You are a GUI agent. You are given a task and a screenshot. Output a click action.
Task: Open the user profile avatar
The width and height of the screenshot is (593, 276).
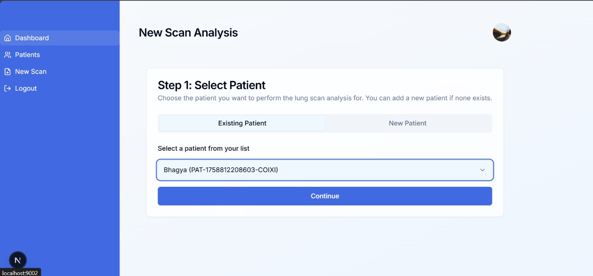pyautogui.click(x=502, y=32)
